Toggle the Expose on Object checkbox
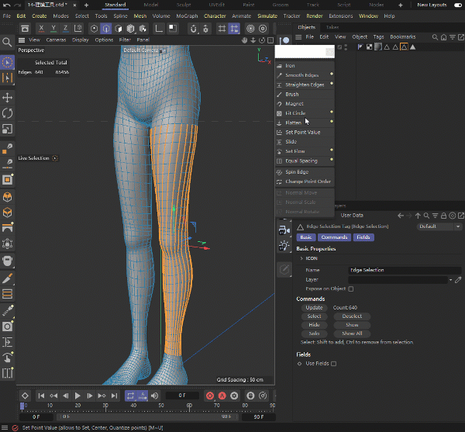465x432 pixels. (x=350, y=289)
